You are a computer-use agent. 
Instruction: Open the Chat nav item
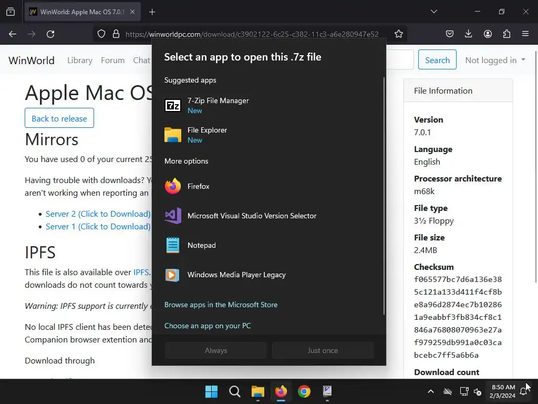click(142, 60)
